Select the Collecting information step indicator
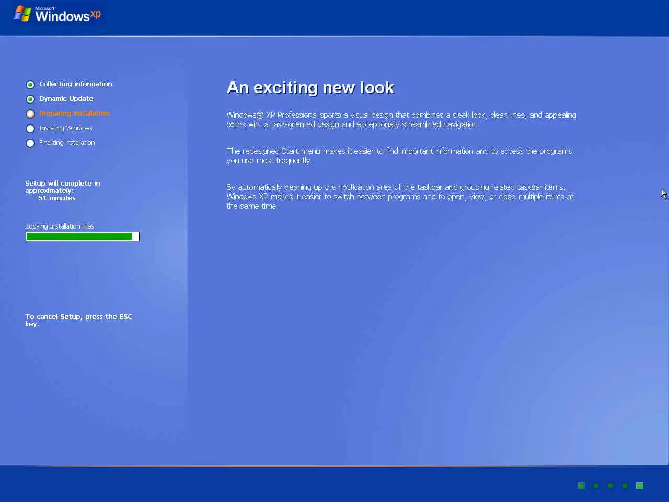This screenshot has height=502, width=669. point(30,84)
